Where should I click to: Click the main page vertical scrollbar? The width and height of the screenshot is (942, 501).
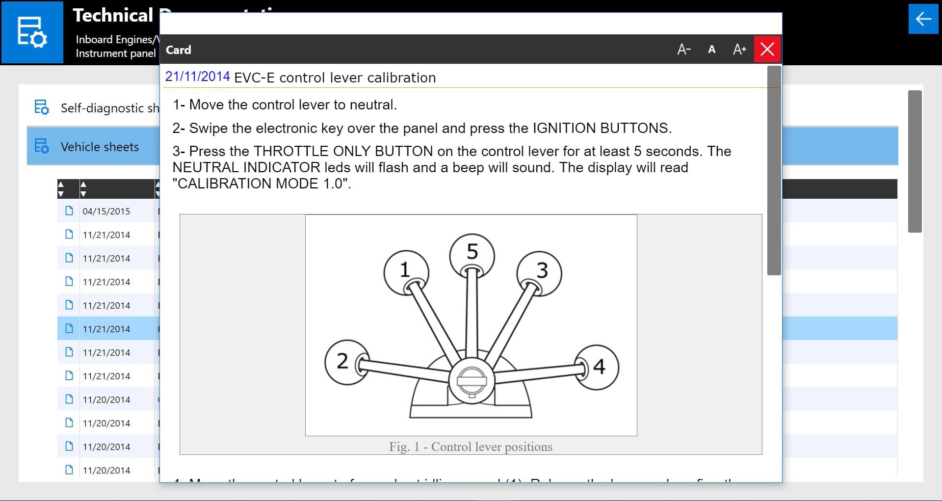(915, 161)
